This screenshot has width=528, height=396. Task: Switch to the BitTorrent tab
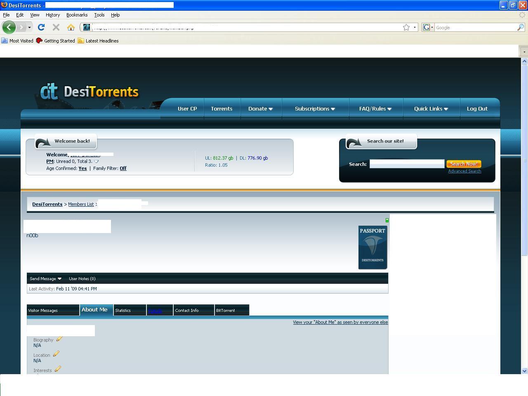232,310
